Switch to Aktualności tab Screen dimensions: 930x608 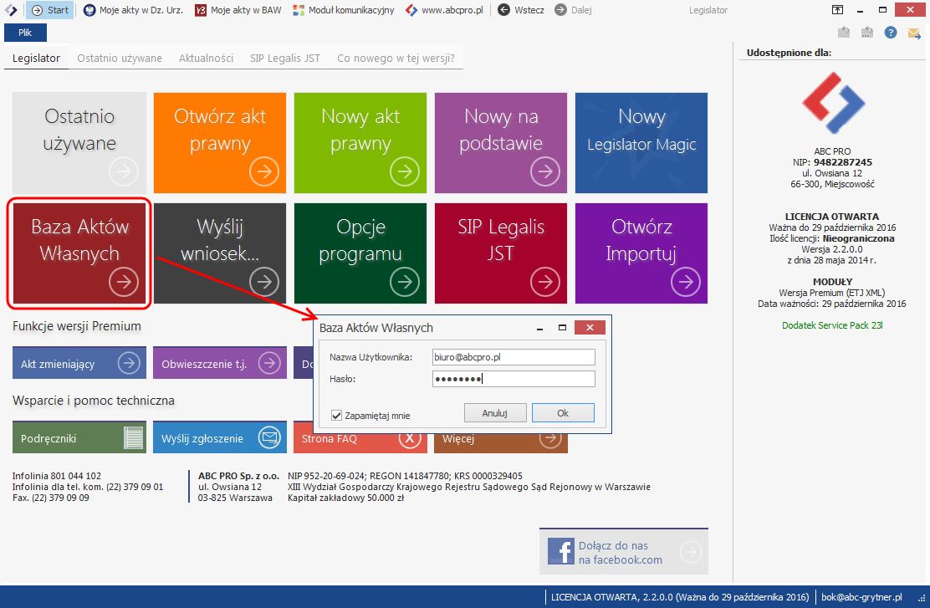pyautogui.click(x=206, y=59)
